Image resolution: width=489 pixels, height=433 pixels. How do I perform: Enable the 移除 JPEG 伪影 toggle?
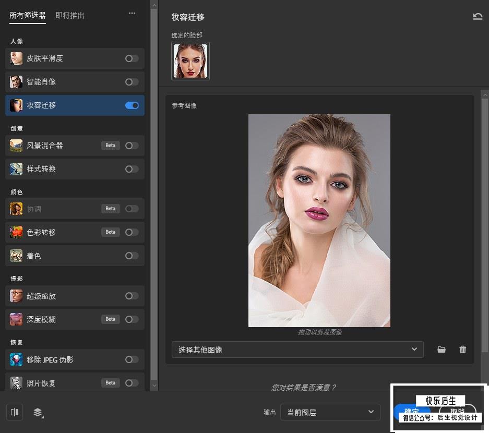pos(132,359)
